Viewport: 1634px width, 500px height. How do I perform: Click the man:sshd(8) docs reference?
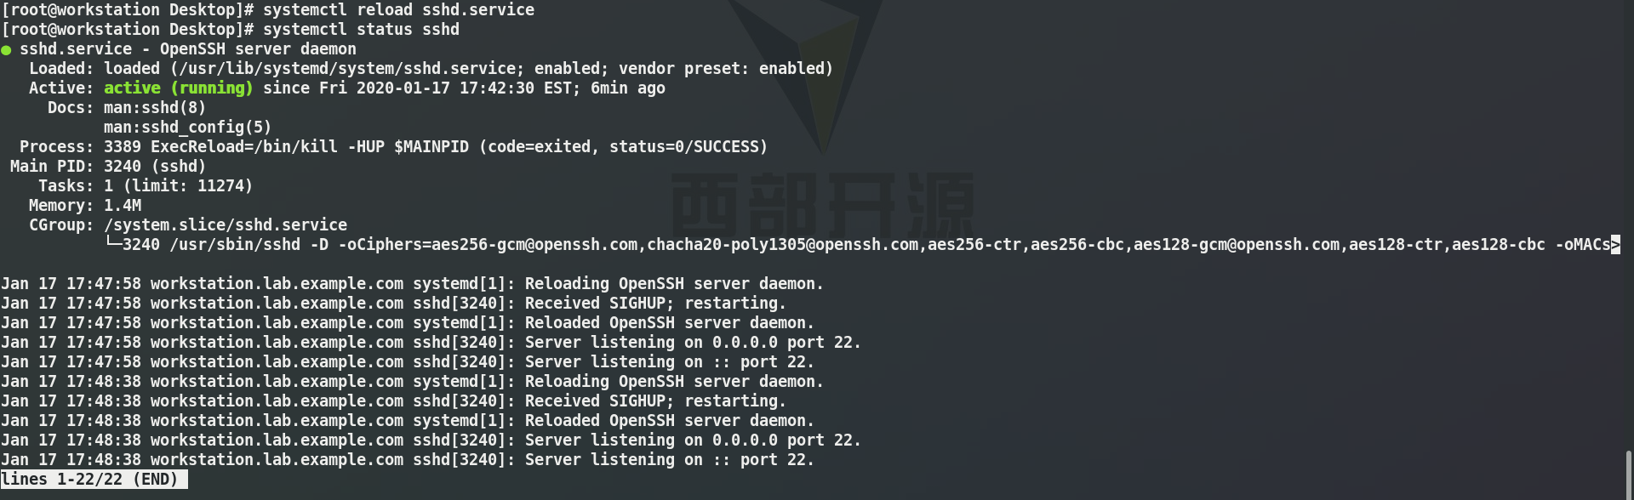click(155, 108)
